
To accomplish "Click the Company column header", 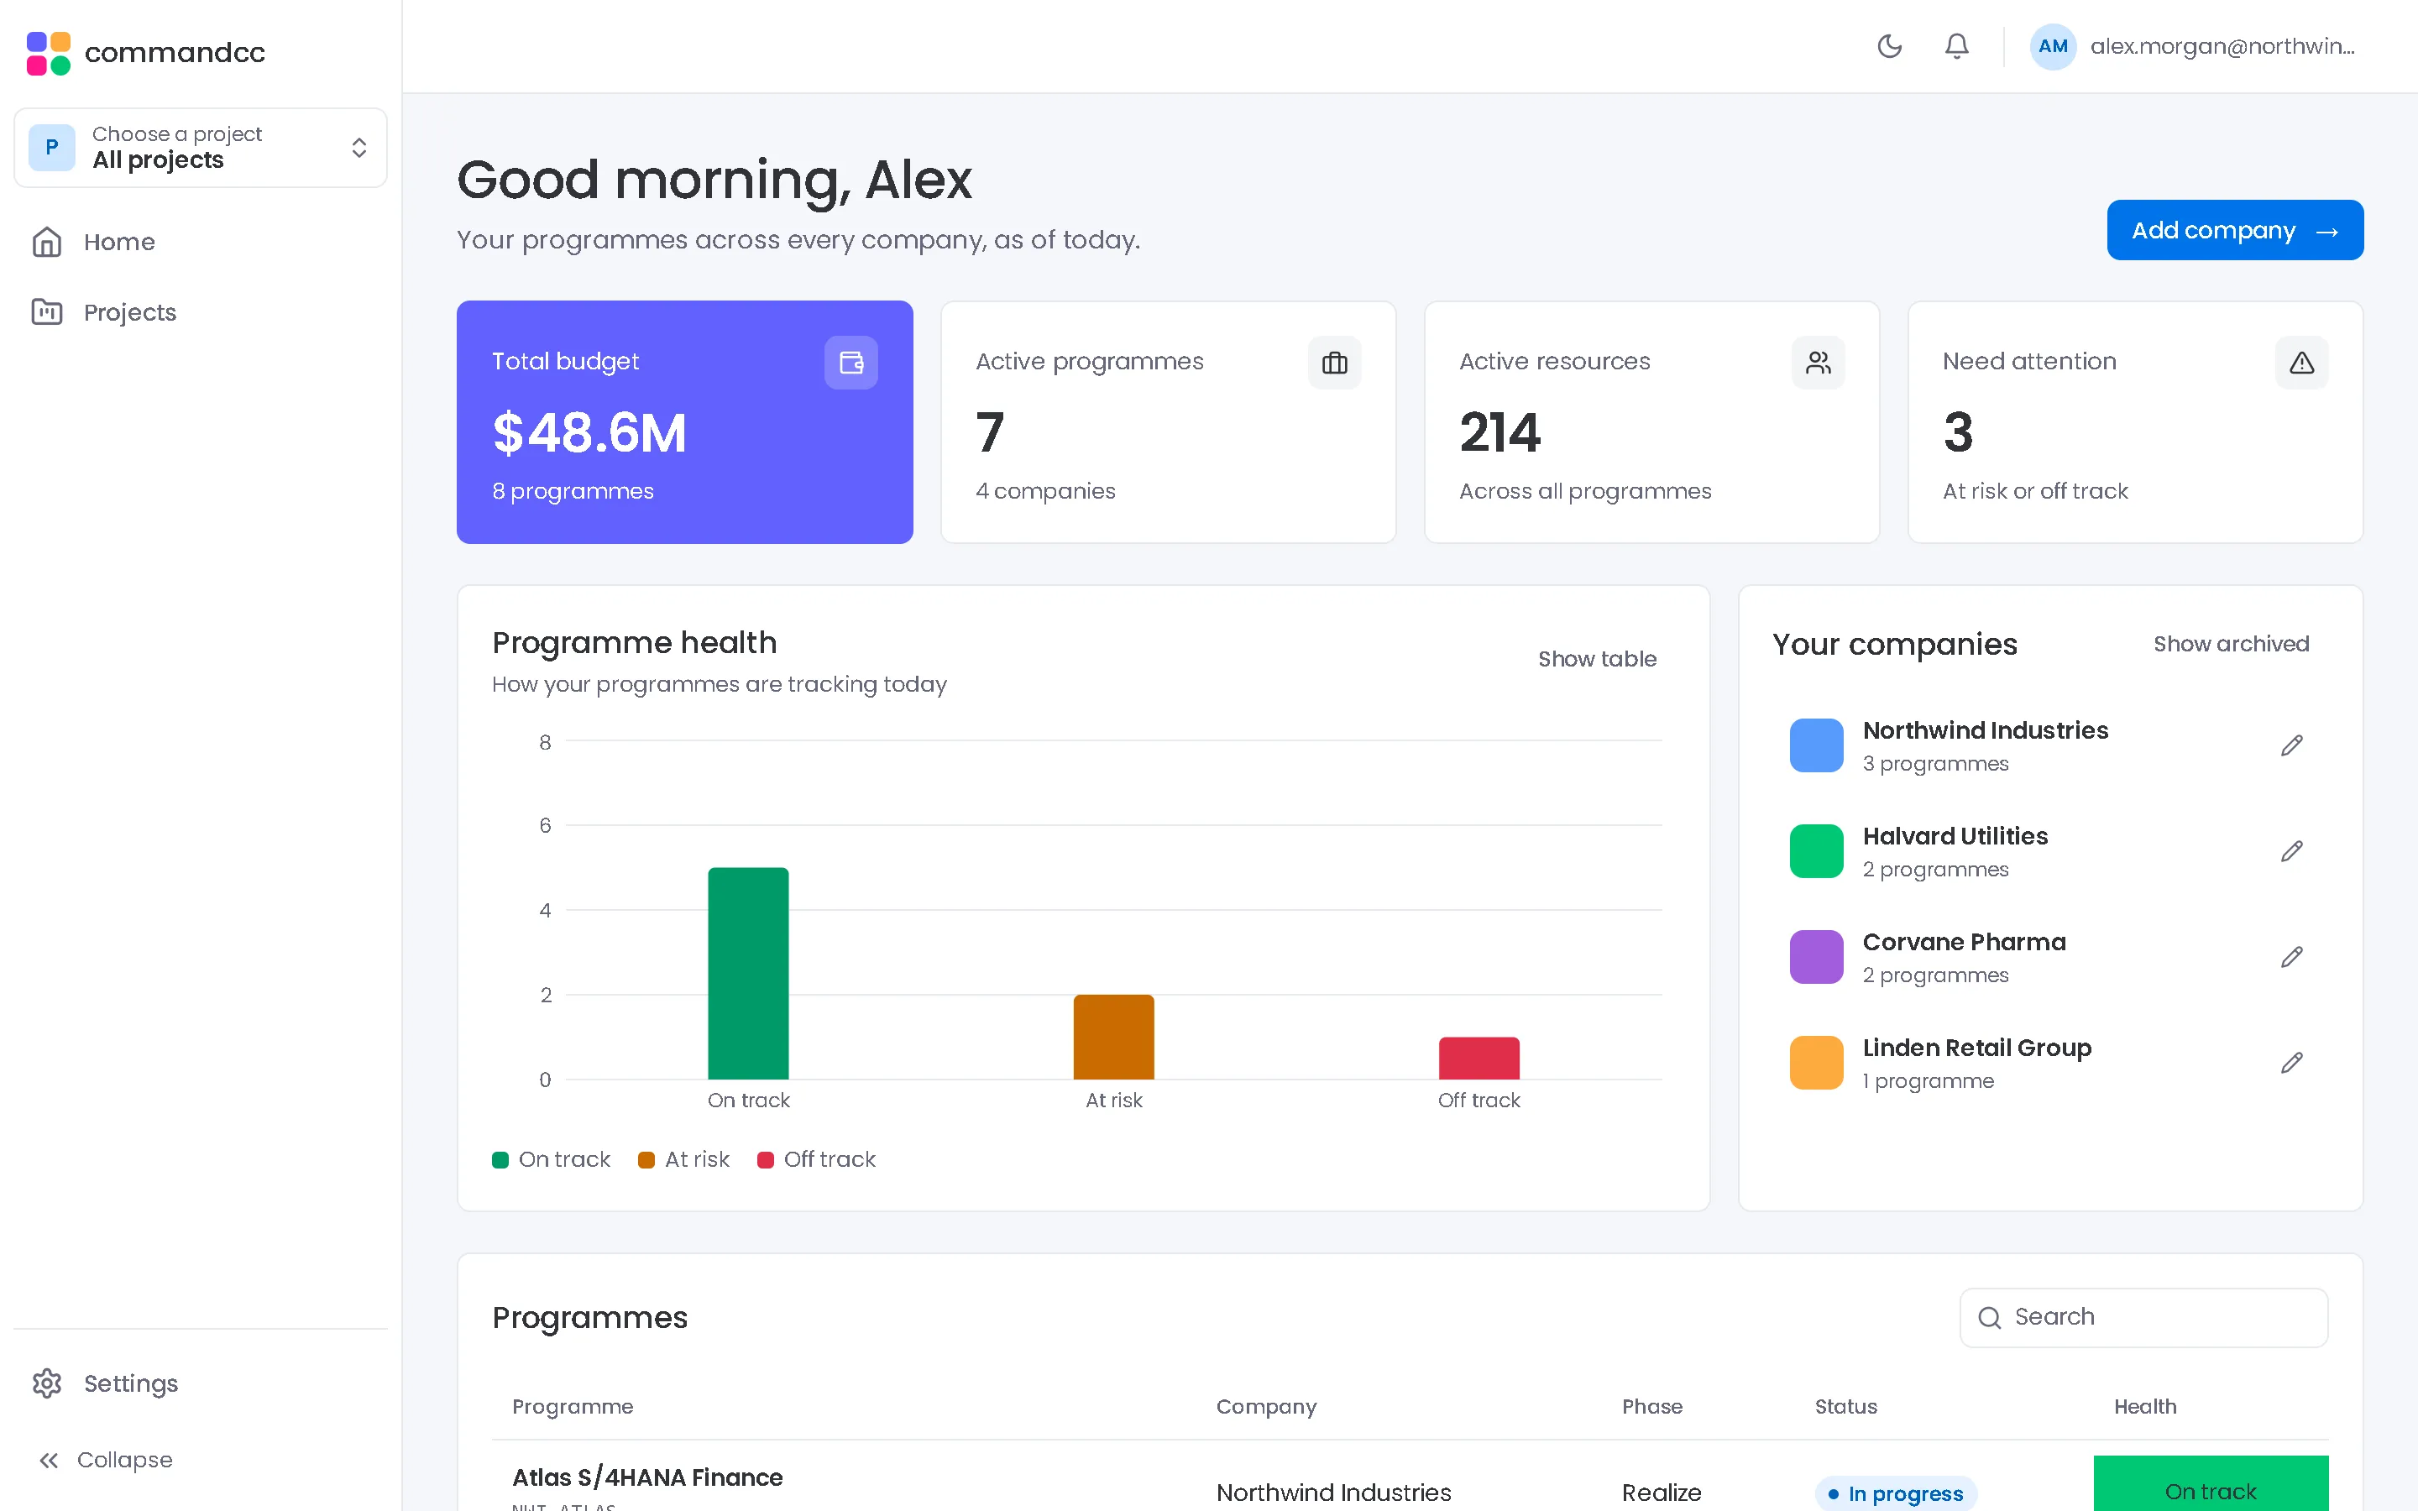I will point(1266,1406).
